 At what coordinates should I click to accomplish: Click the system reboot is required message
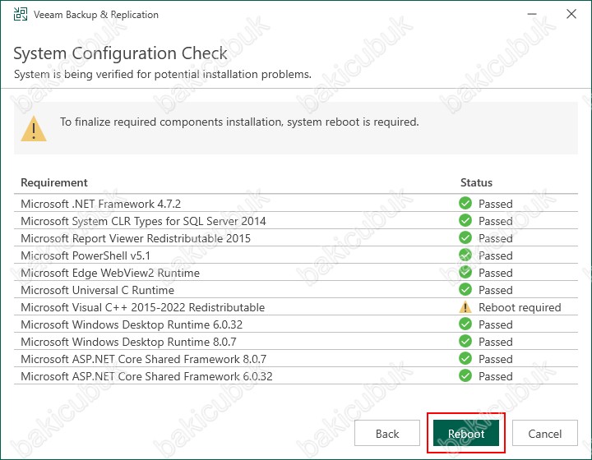pyautogui.click(x=239, y=122)
